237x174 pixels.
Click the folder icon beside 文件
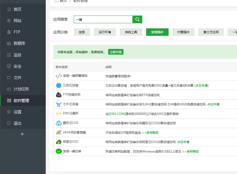tap(9, 78)
